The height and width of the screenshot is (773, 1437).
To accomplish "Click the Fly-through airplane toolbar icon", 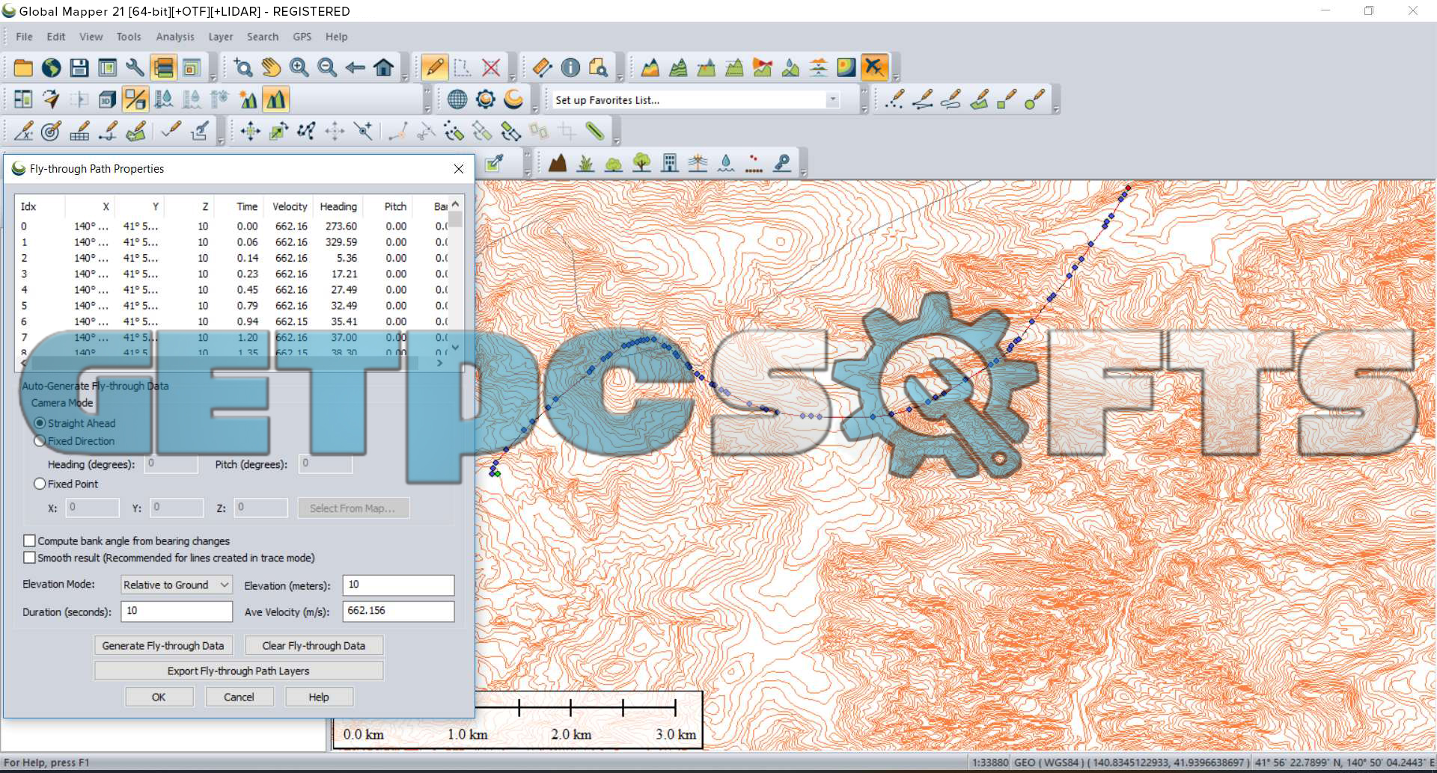I will 874,68.
